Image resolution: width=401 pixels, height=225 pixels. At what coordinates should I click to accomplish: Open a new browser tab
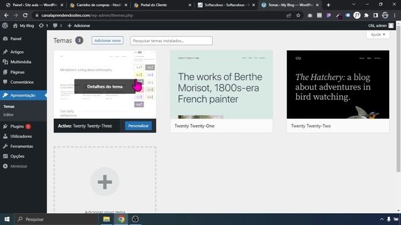(328, 5)
